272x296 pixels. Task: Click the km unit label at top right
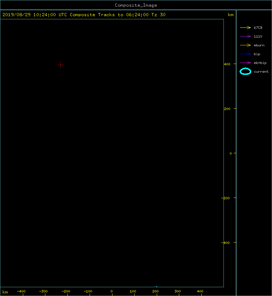tap(231, 15)
